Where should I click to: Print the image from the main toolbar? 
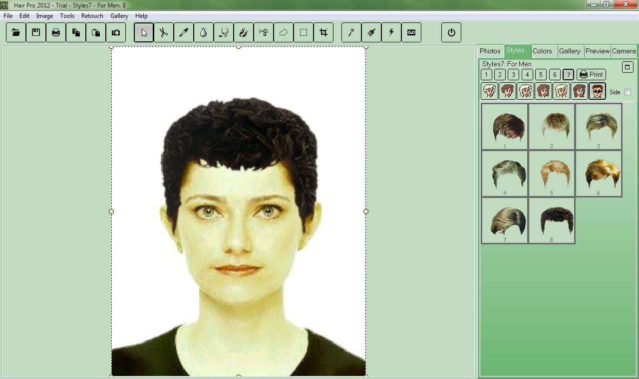coord(56,32)
